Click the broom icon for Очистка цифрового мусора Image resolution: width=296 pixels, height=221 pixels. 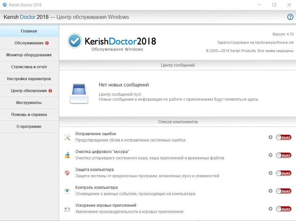coord(67,155)
